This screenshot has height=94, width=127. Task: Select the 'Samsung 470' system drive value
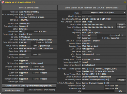pyautogui.click(x=25, y=23)
